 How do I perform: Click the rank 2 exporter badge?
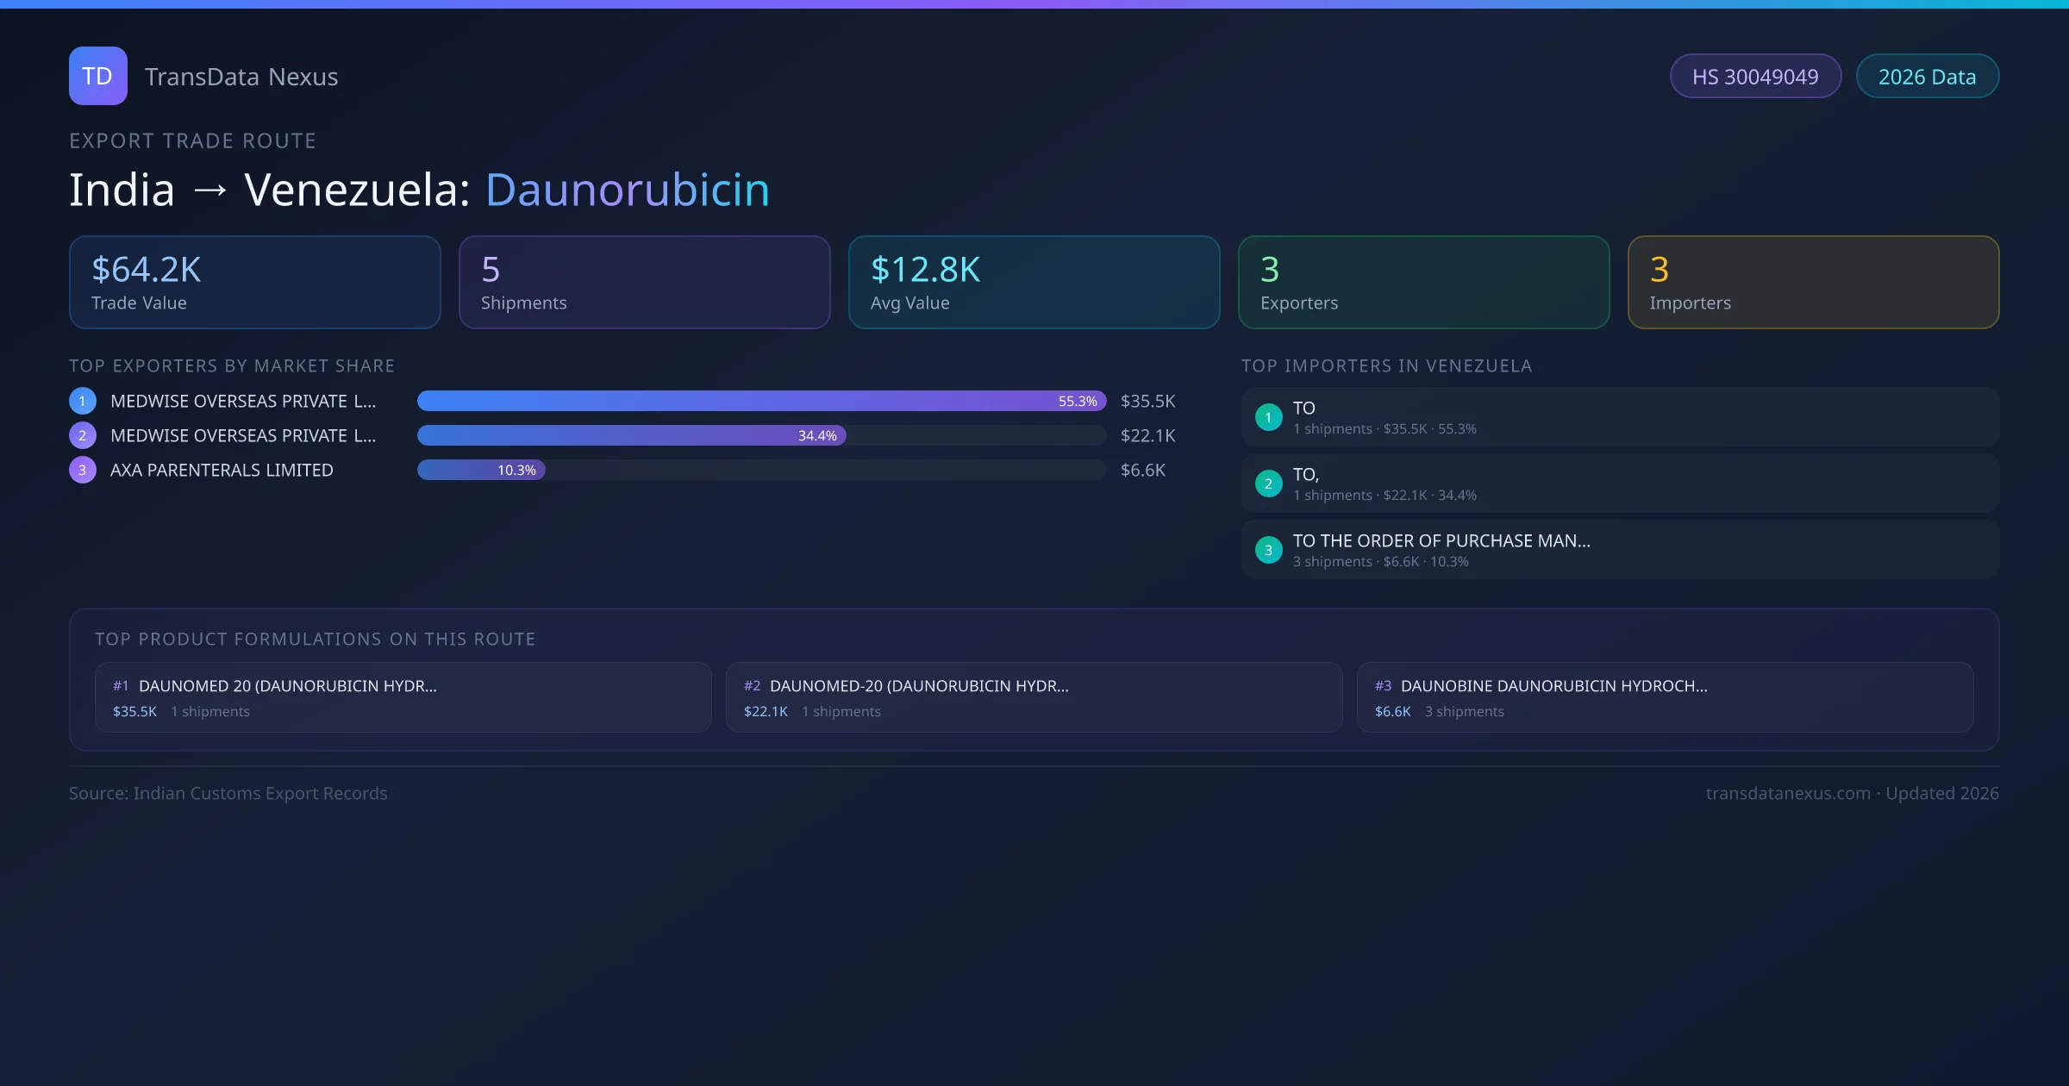pyautogui.click(x=83, y=435)
